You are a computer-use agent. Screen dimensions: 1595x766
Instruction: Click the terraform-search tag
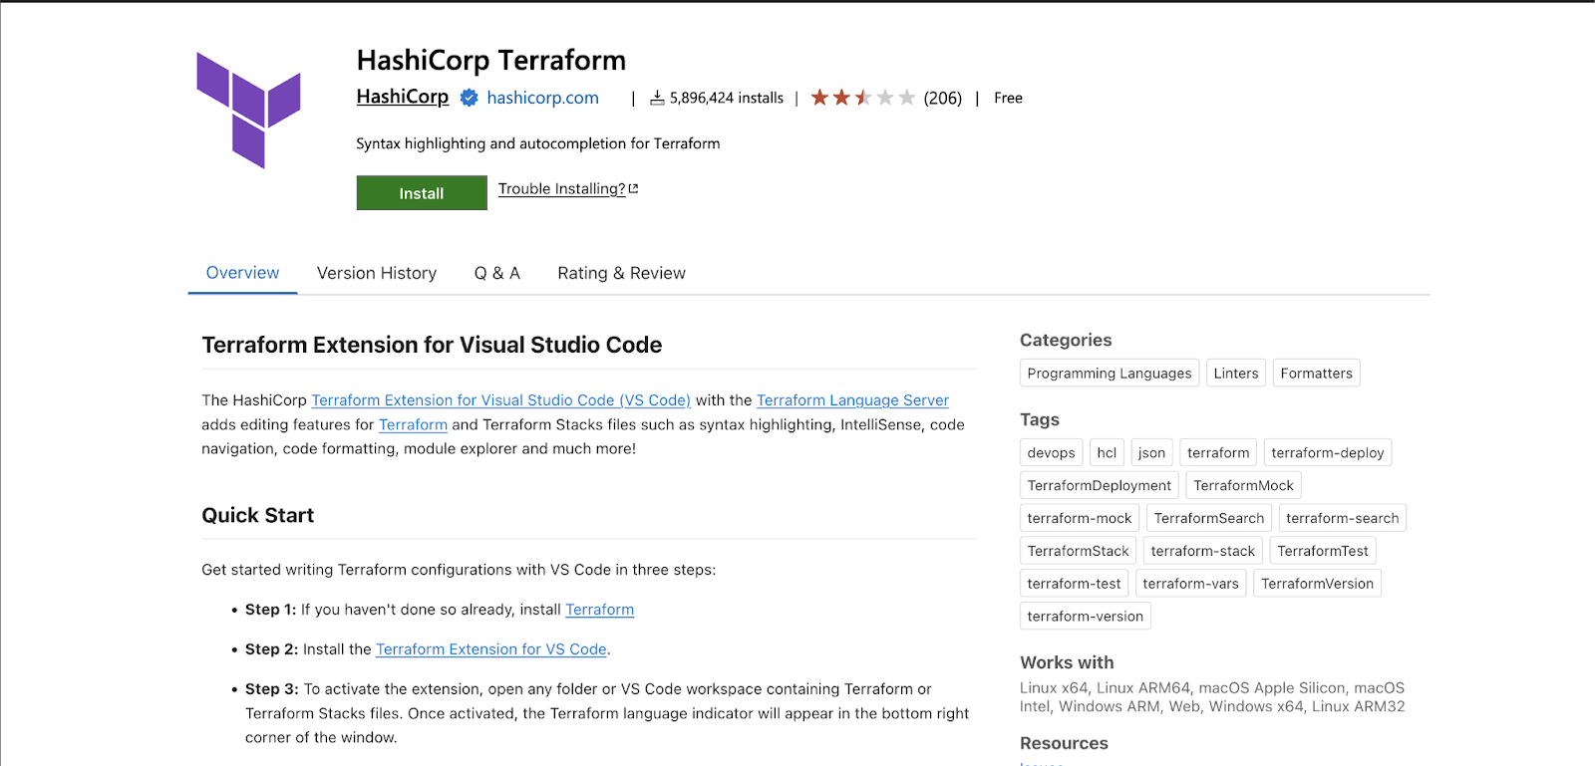click(x=1343, y=519)
